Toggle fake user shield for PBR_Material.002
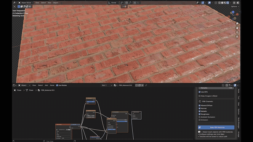The image size is (253, 142). tap(137, 85)
